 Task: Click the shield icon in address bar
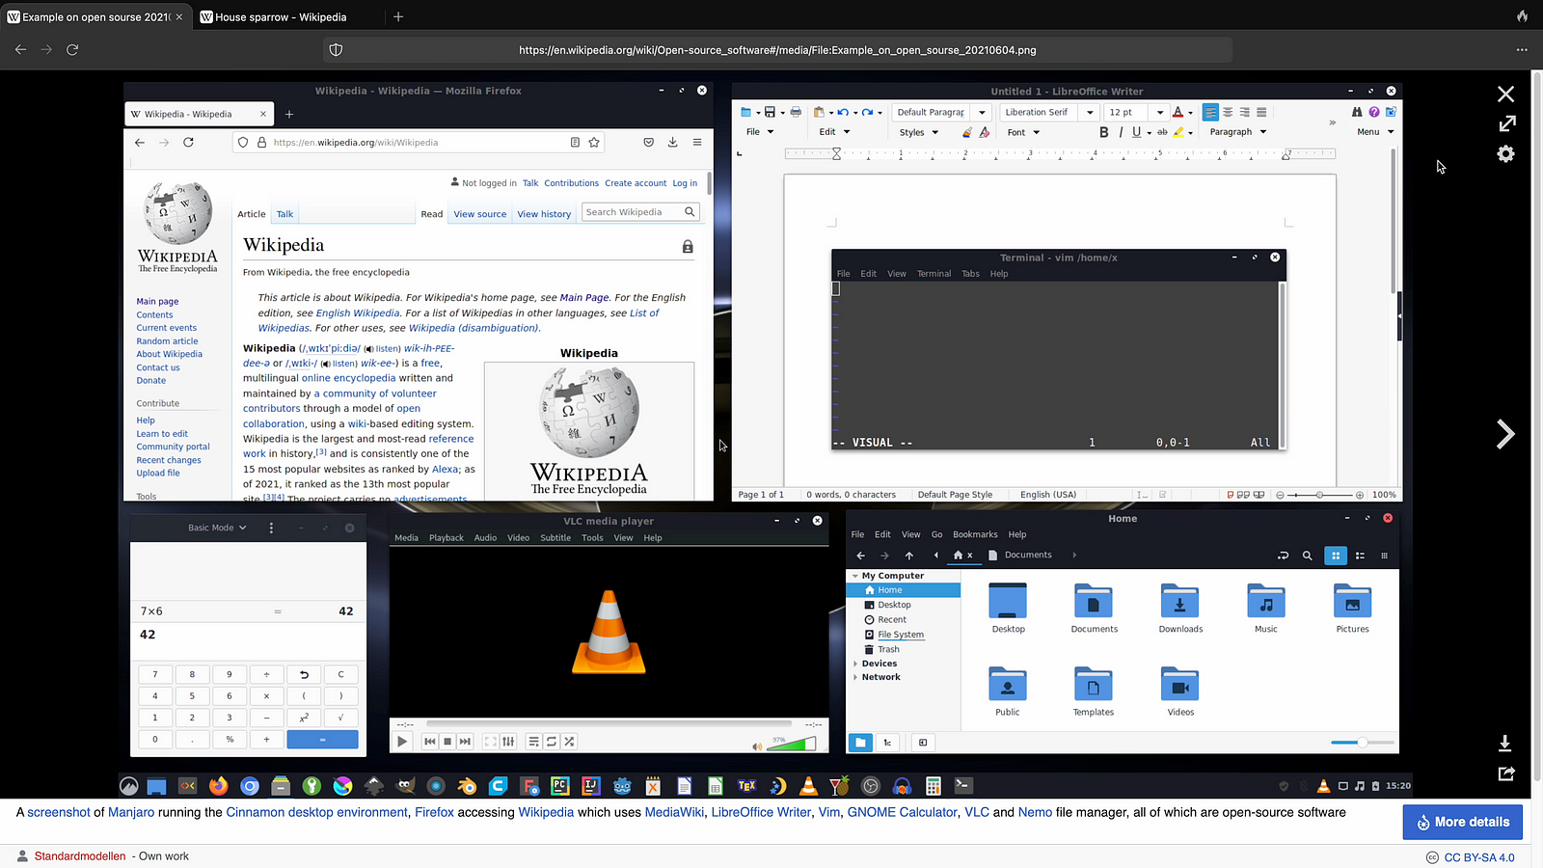pyautogui.click(x=336, y=50)
